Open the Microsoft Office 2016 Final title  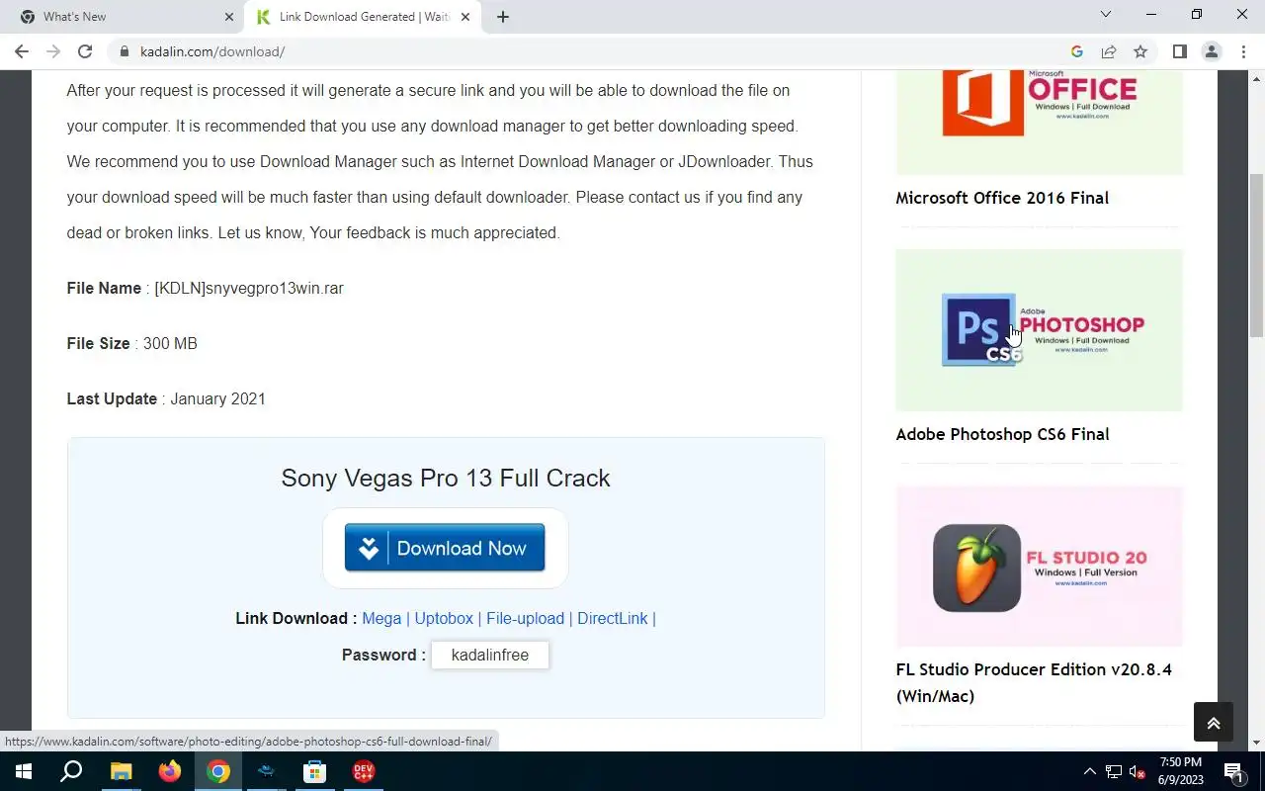[1002, 198]
